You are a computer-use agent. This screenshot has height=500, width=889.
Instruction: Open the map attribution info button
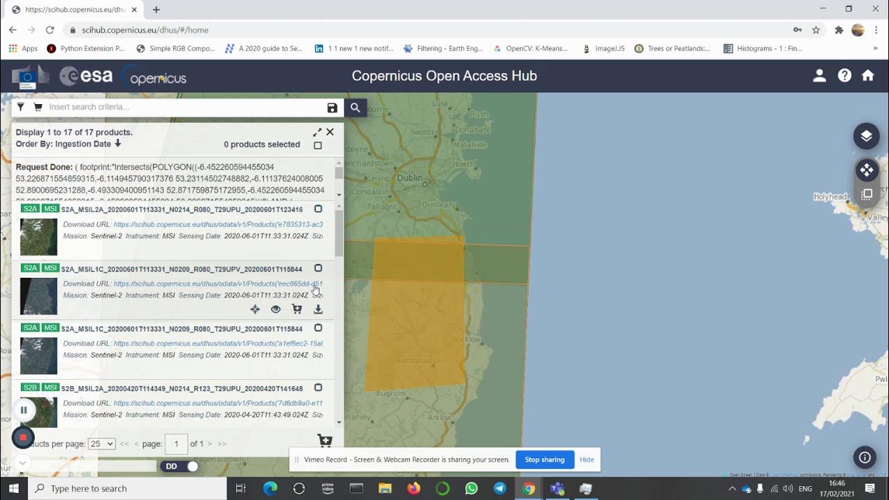point(865,457)
